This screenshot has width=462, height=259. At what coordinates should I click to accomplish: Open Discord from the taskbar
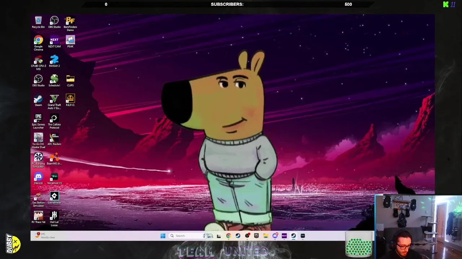click(x=275, y=236)
